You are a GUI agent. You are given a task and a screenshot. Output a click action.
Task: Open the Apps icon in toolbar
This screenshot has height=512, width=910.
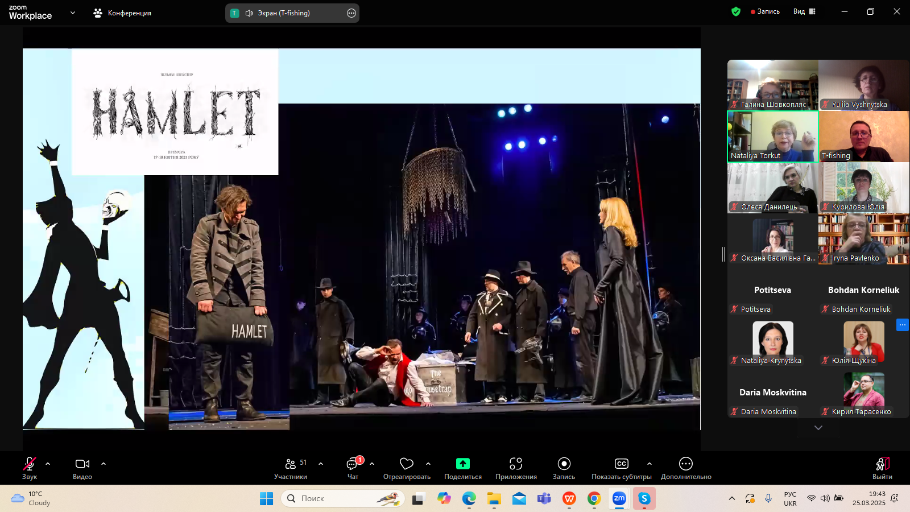515,464
